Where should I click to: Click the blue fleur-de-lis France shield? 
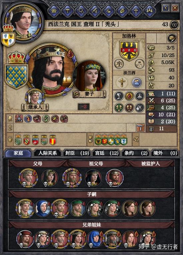(x=16, y=76)
